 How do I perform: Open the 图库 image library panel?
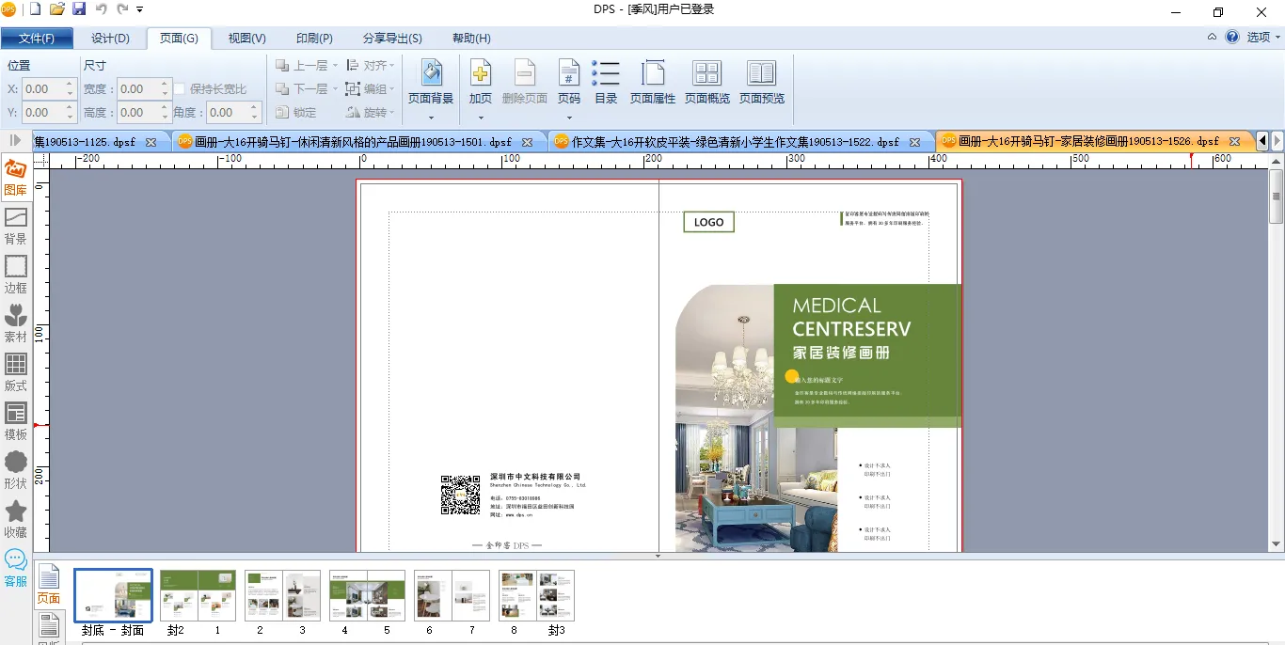tap(16, 177)
